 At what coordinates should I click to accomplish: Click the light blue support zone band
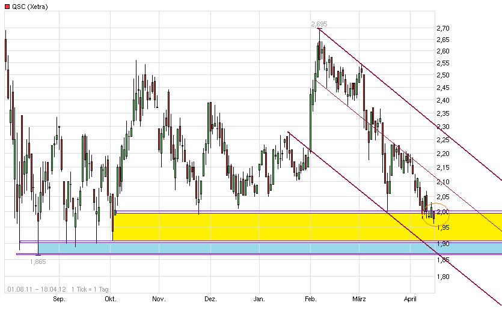[270, 248]
